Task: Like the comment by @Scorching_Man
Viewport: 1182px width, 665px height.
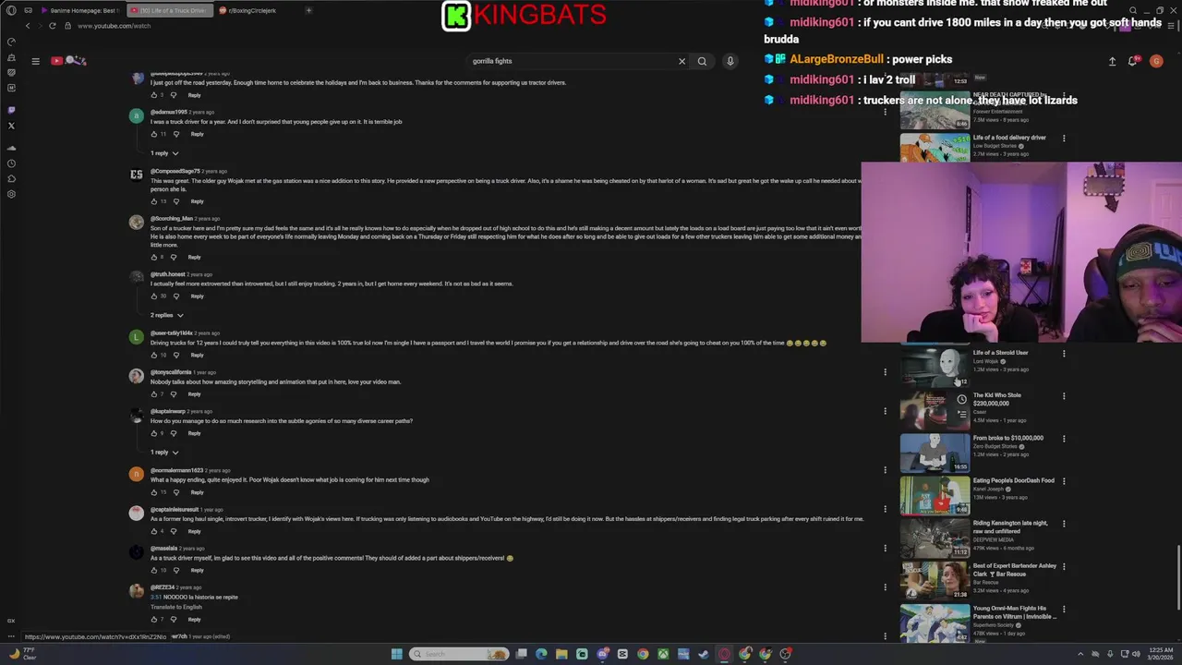Action: 154,257
